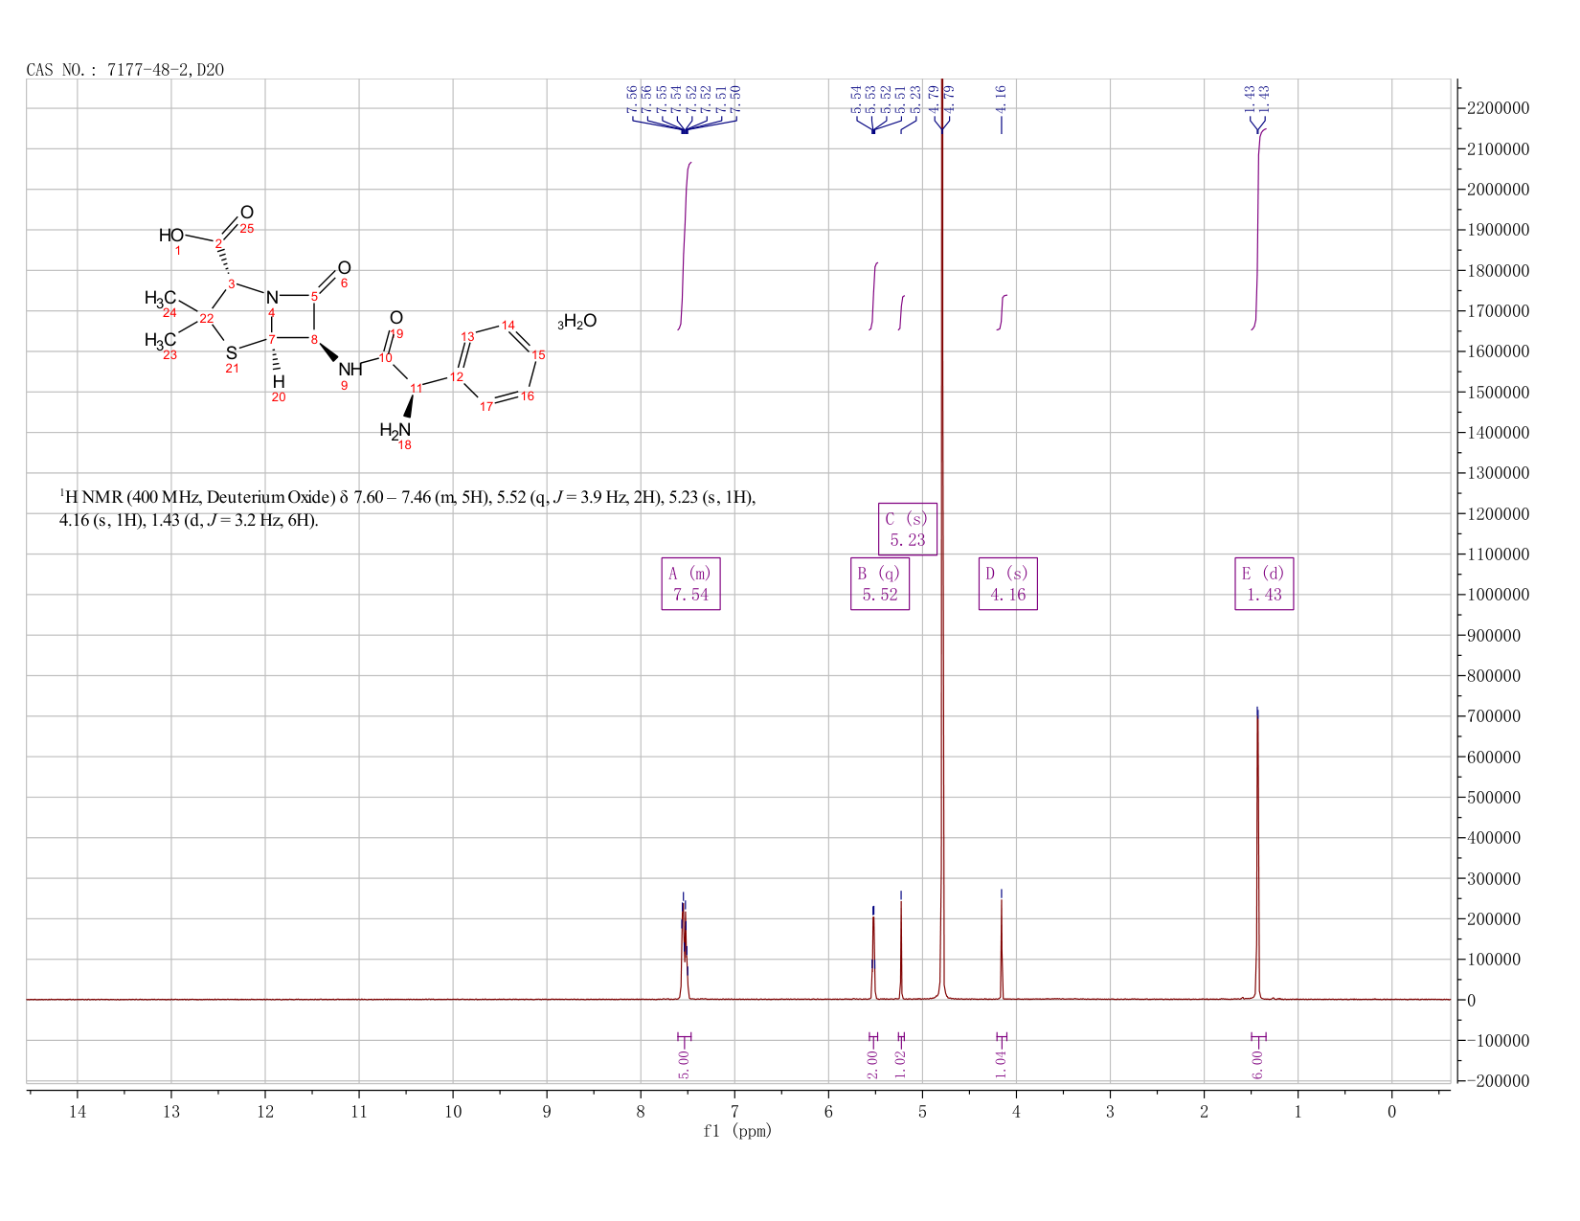Click the multiplet box E (d) 1.43

[x=1264, y=584]
